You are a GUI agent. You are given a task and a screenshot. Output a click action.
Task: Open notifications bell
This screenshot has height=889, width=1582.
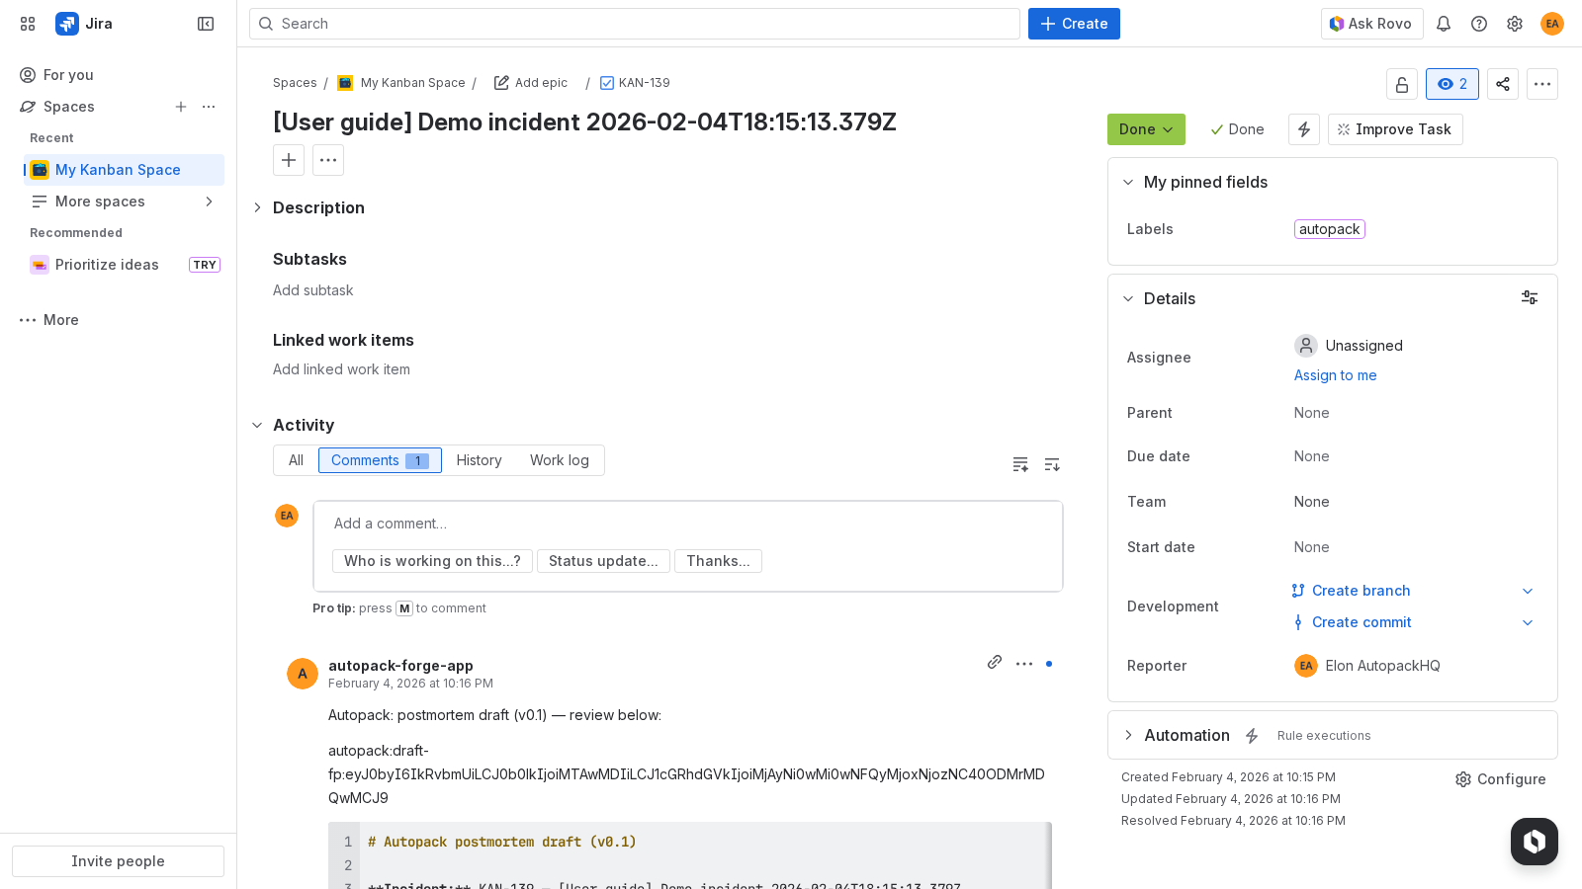(x=1444, y=23)
